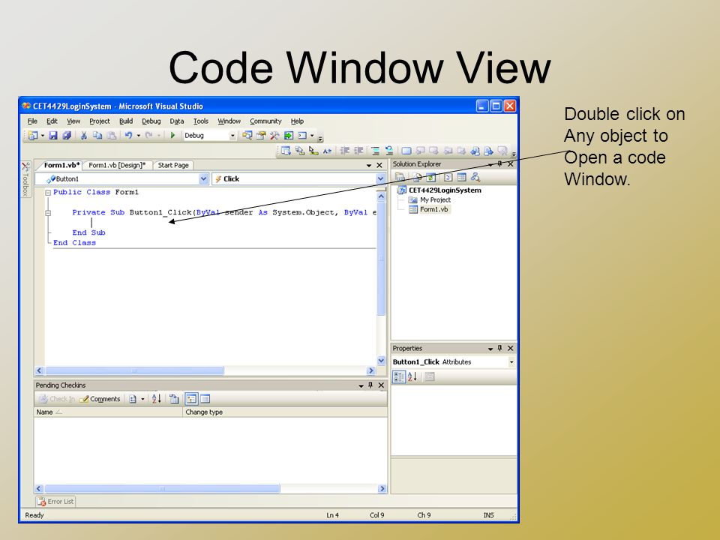Click the Add New Item icon

[32, 136]
